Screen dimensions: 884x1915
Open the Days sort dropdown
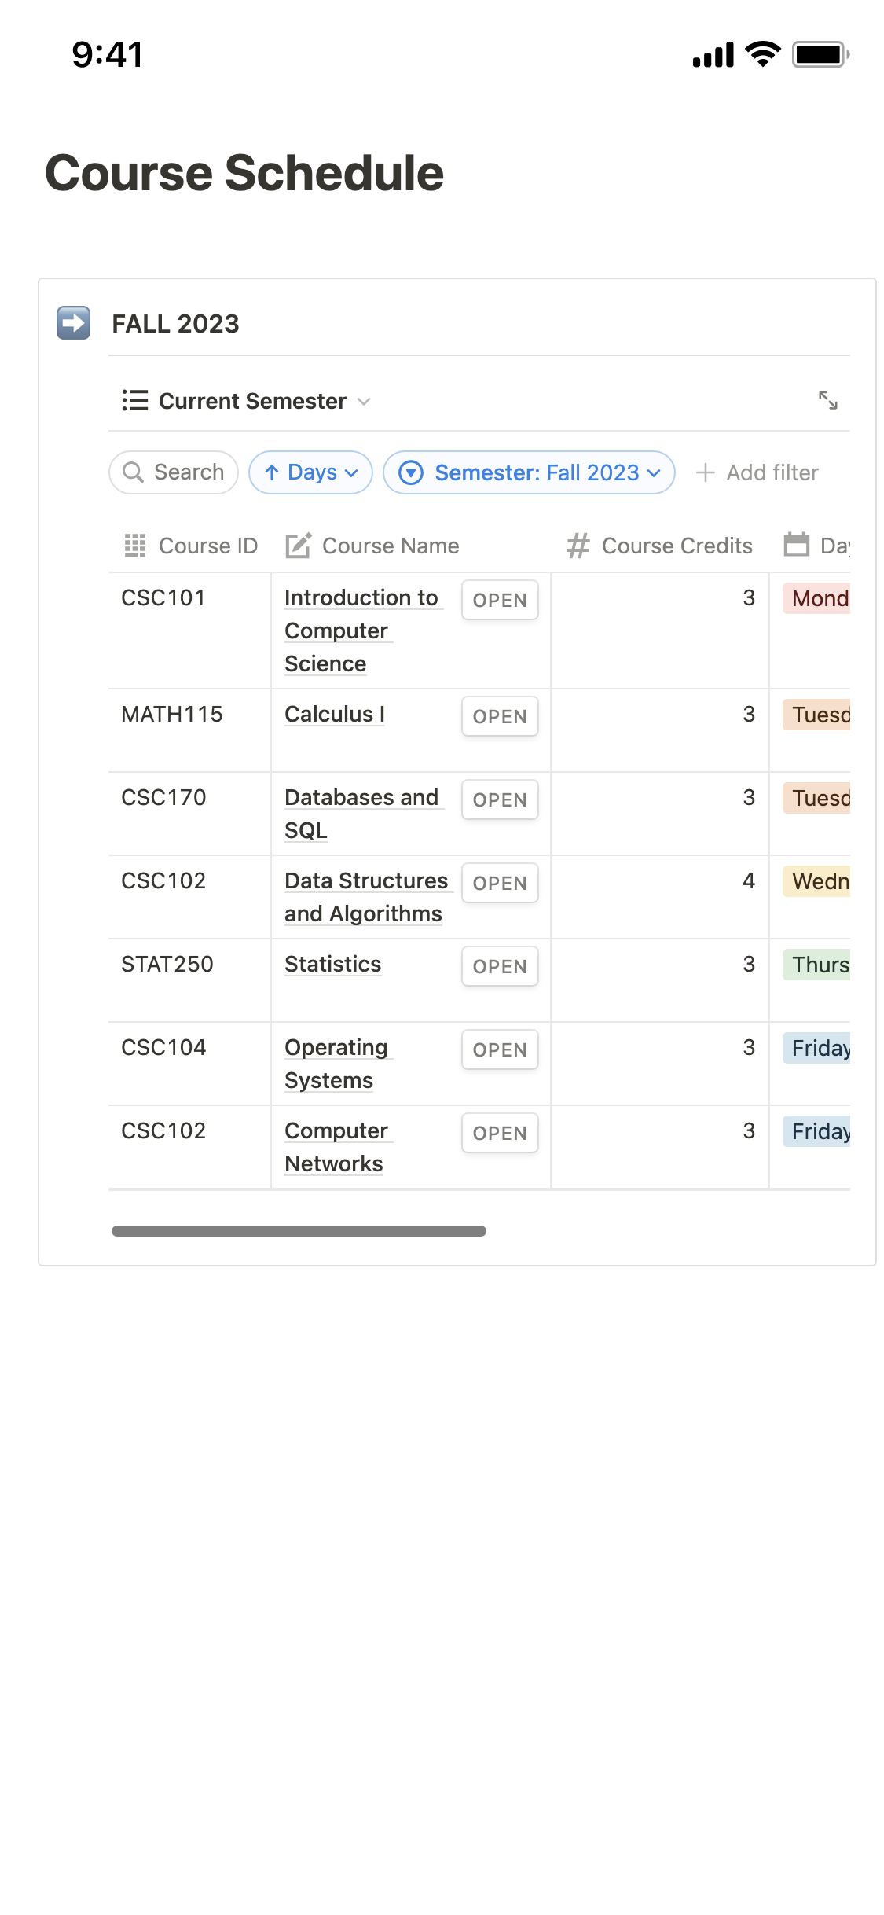coord(310,472)
